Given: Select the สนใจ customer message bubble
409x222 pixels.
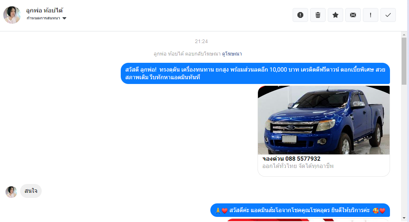Looking at the screenshot, I should (31, 191).
